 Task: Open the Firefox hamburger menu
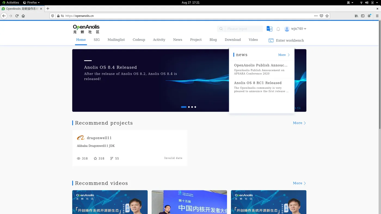click(377, 16)
